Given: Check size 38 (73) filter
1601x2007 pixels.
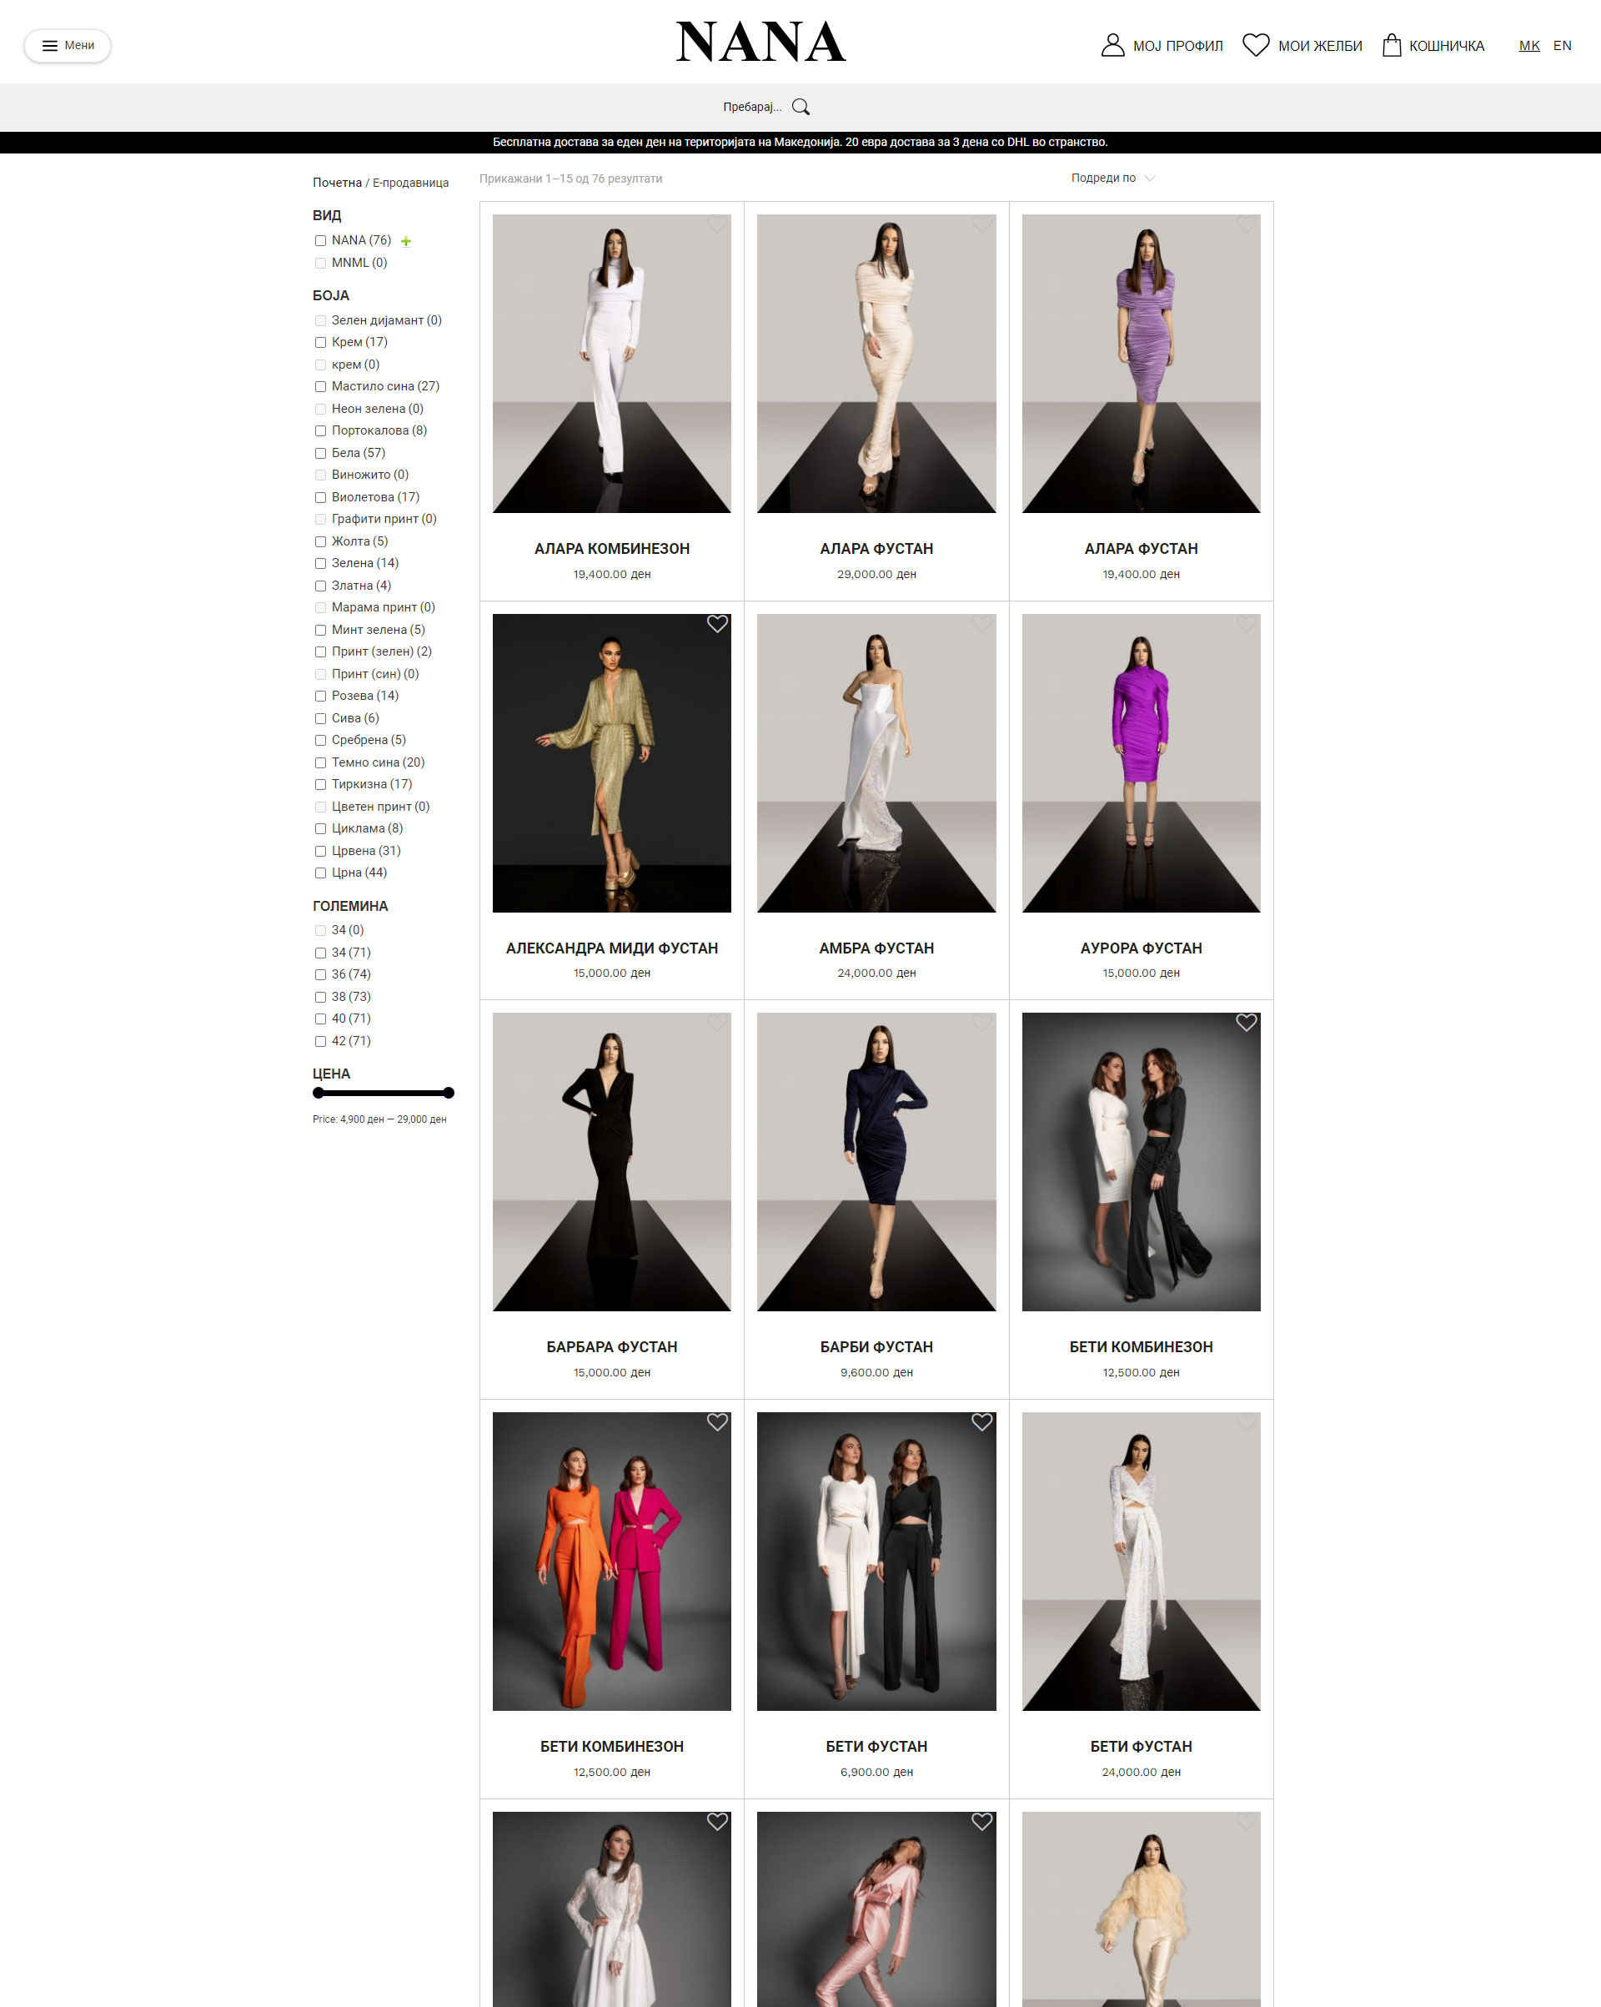Looking at the screenshot, I should click(x=320, y=996).
